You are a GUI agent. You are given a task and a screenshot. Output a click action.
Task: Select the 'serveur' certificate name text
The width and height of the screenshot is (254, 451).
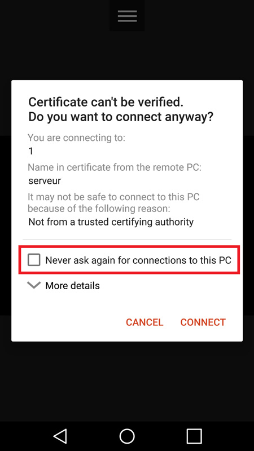45,180
